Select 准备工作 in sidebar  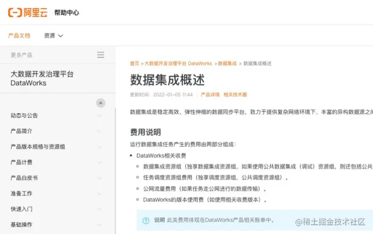21,194
